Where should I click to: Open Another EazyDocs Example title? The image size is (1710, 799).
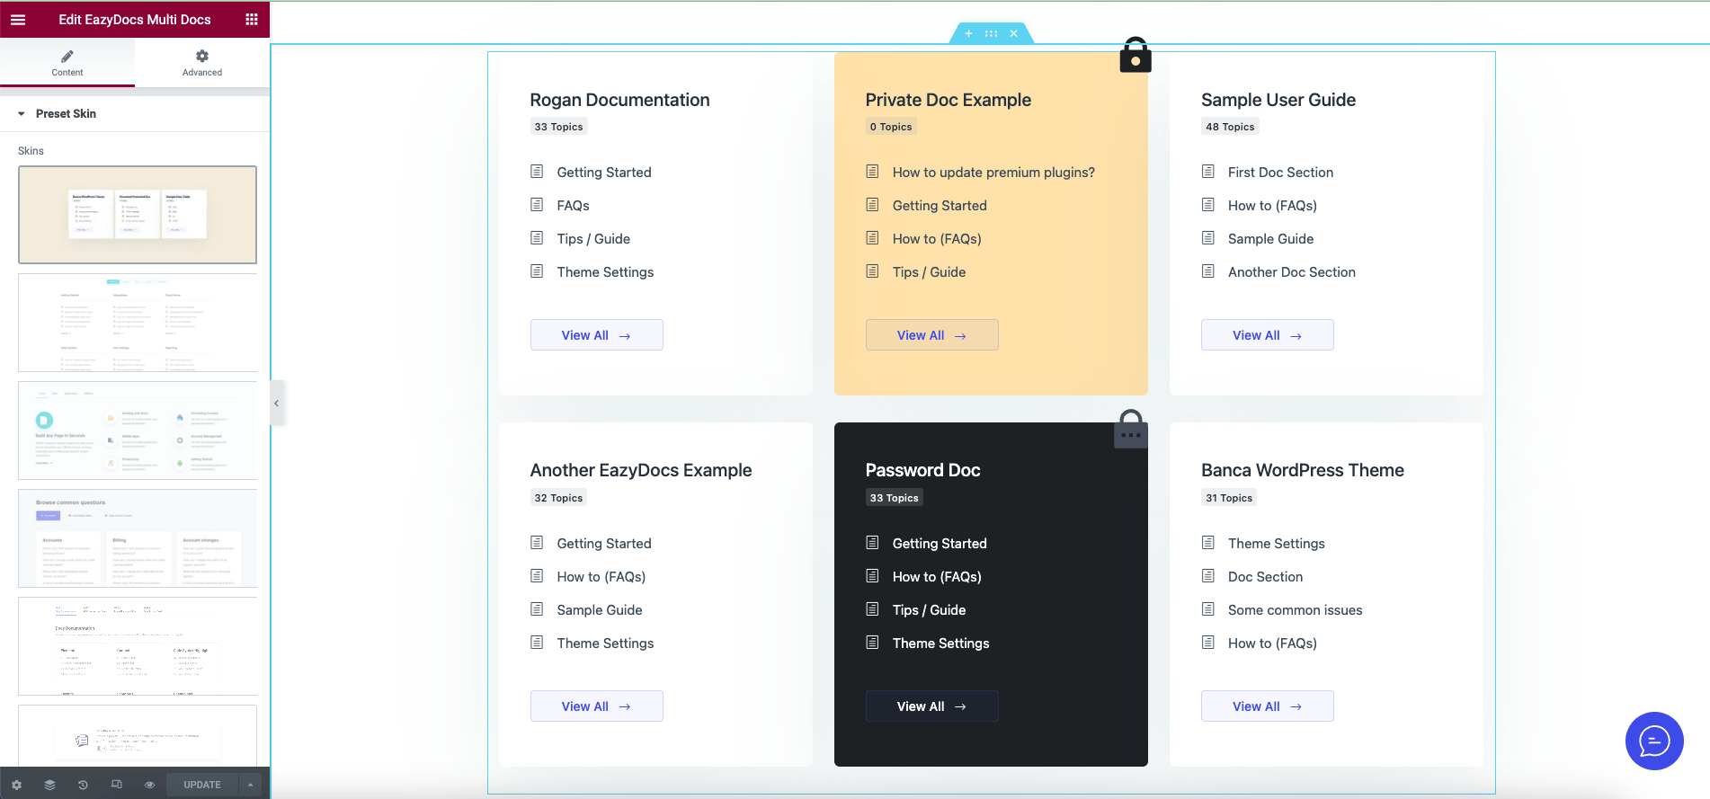click(641, 470)
